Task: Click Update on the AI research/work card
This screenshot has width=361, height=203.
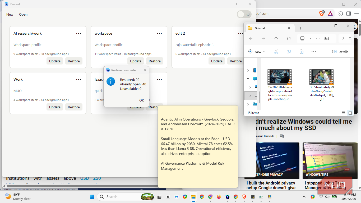Action: [55, 61]
